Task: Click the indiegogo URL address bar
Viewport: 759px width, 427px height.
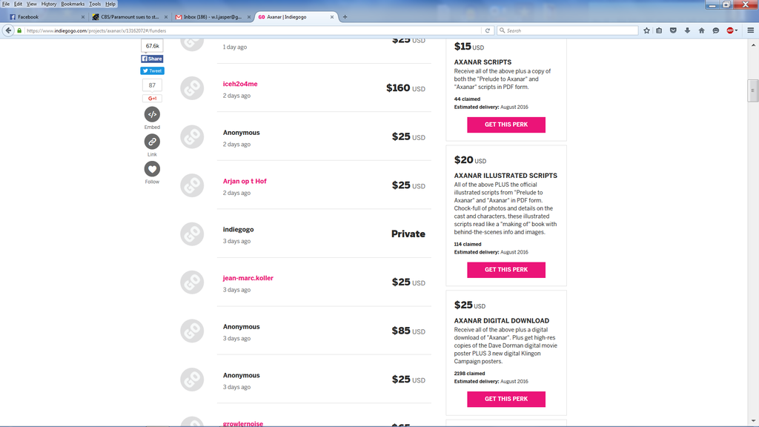Action: tap(252, 30)
